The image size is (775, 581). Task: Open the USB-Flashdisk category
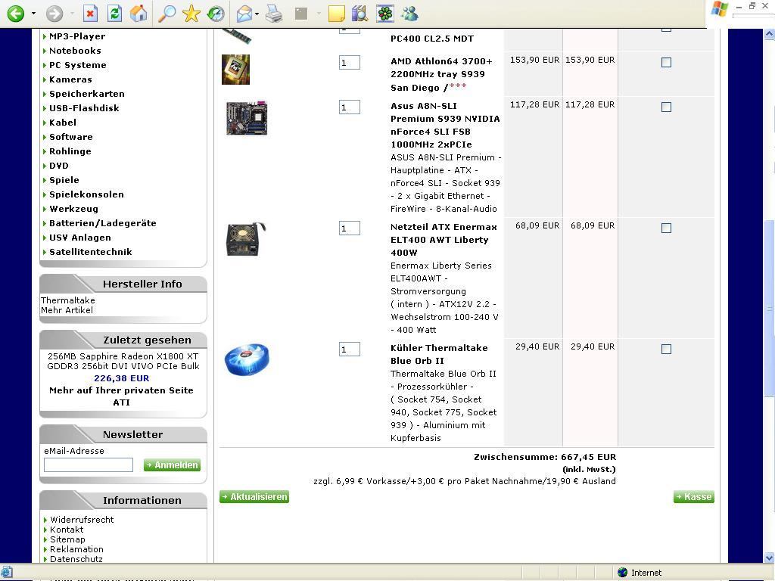pyautogui.click(x=84, y=107)
